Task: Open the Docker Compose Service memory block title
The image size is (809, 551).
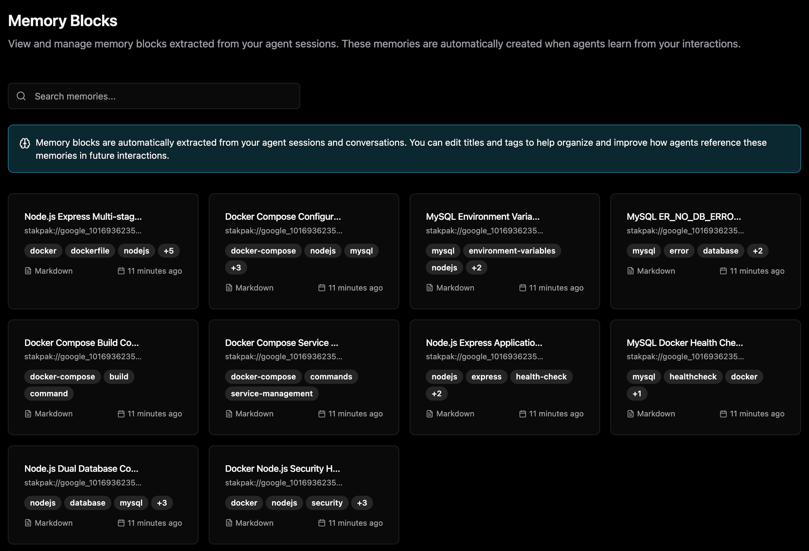Action: (x=281, y=343)
